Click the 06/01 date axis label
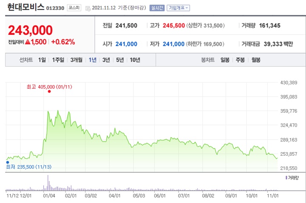 pos(160,196)
